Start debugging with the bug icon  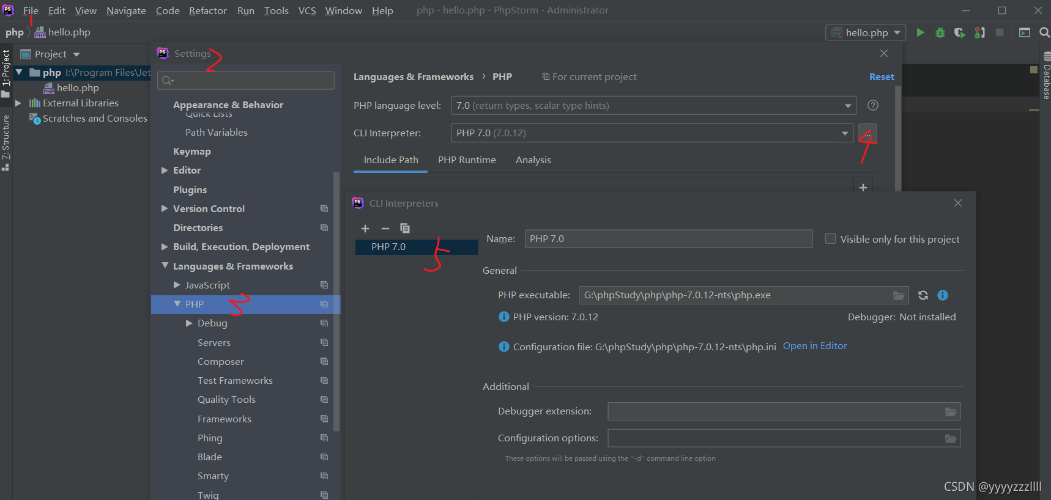940,32
